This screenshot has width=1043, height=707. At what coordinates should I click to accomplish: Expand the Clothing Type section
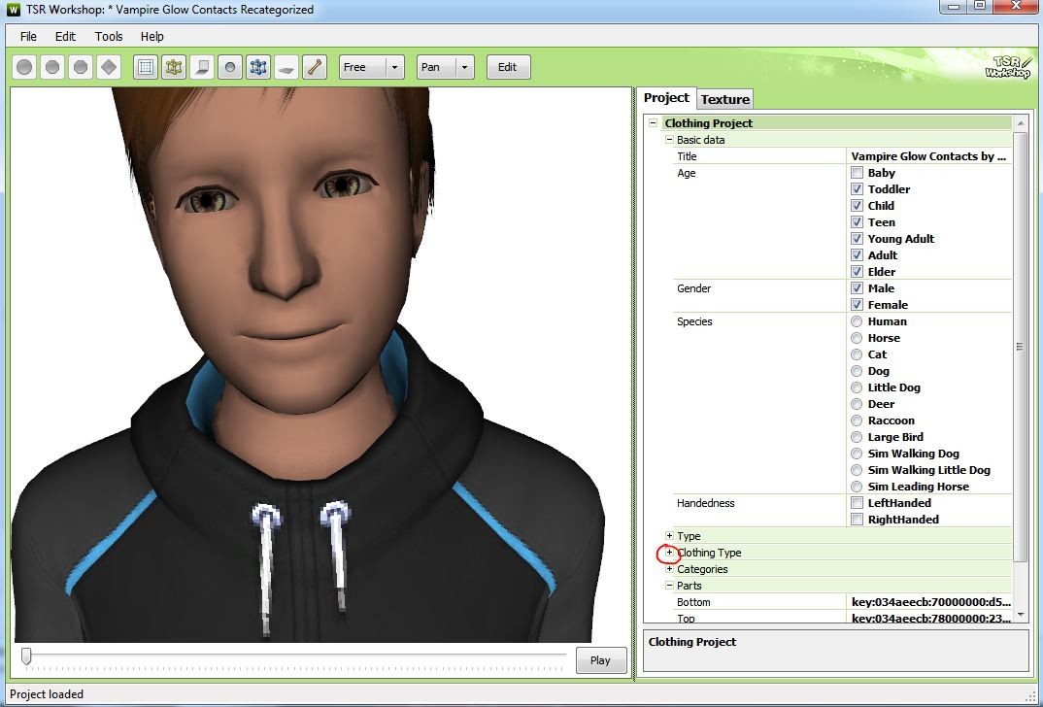pyautogui.click(x=669, y=553)
